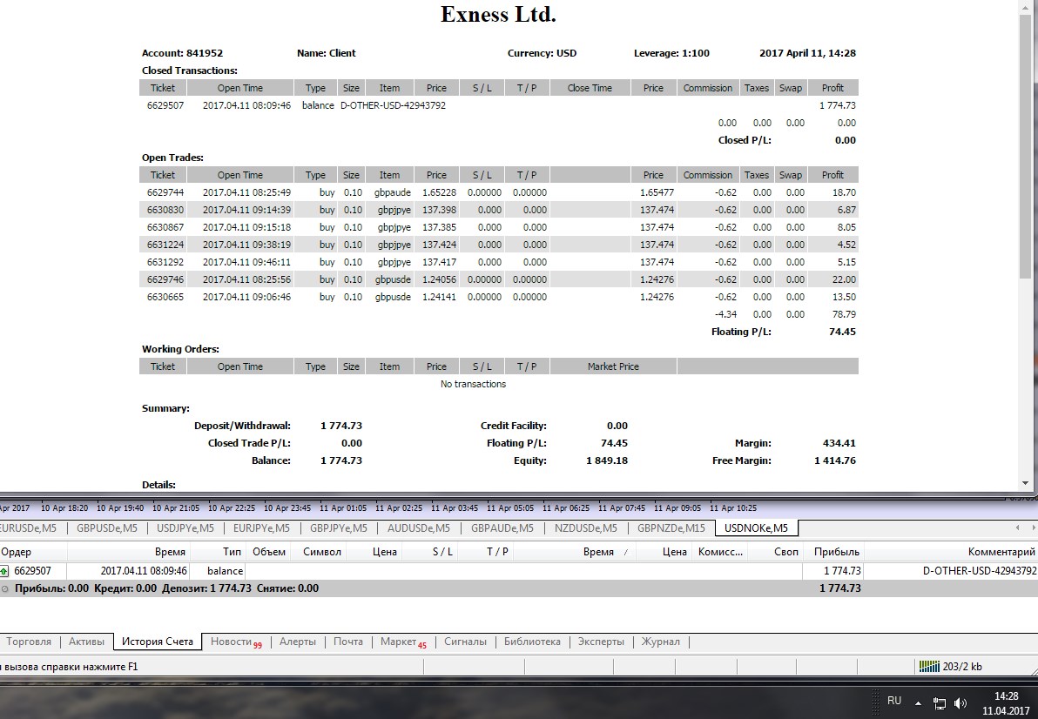Viewport: 1038px width, 719px height.
Task: Open the Сигналы tab
Action: click(465, 642)
